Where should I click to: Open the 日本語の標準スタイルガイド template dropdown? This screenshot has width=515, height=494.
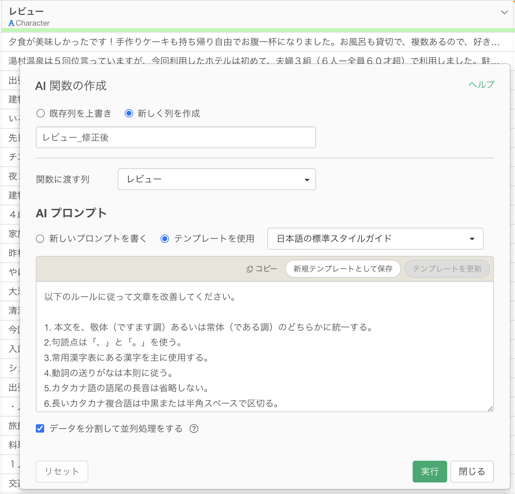(375, 239)
